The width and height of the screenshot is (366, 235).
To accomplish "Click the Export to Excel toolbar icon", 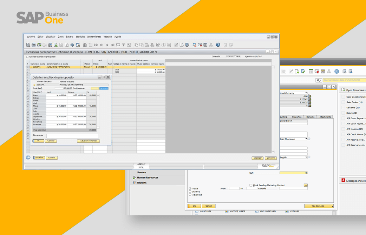I will (56, 45).
